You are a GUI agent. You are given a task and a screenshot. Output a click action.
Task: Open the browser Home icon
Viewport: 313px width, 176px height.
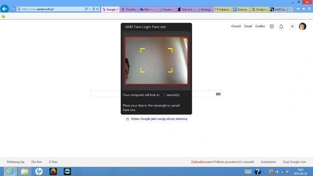click(x=298, y=9)
